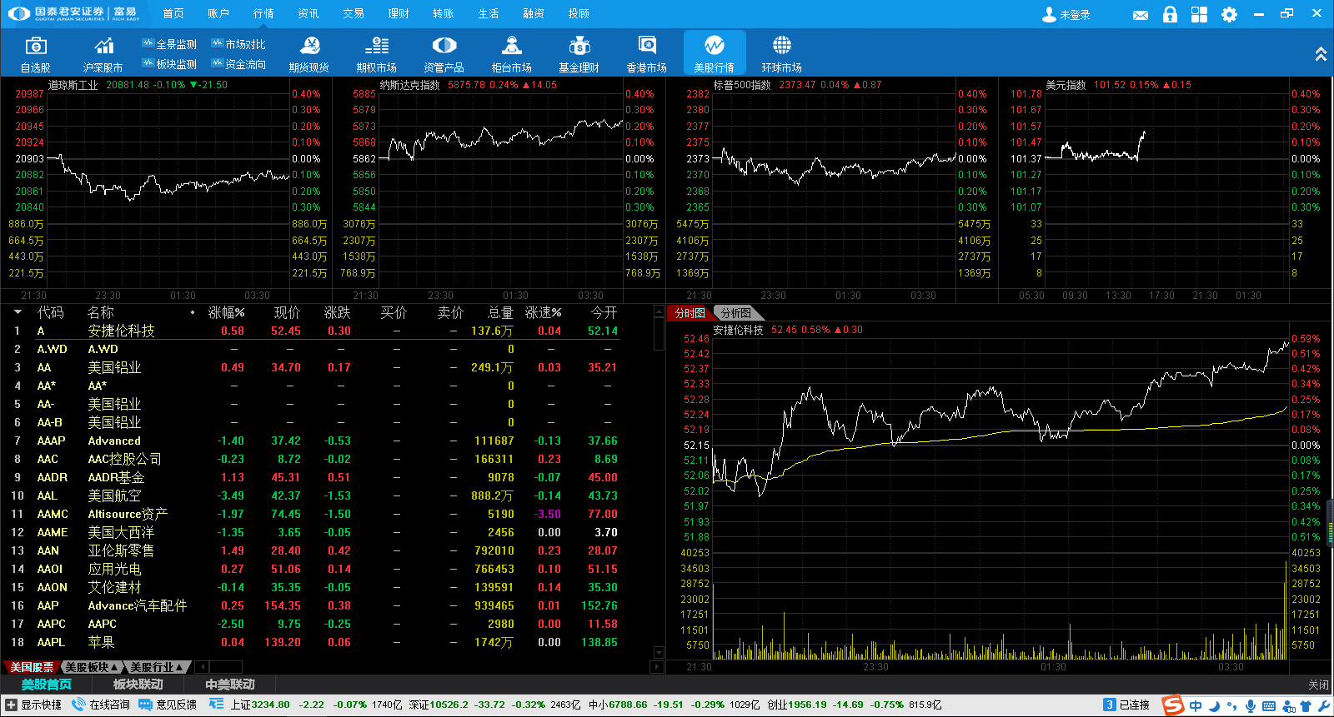The width and height of the screenshot is (1334, 717).
Task: Open the 交易 menu
Action: [354, 13]
